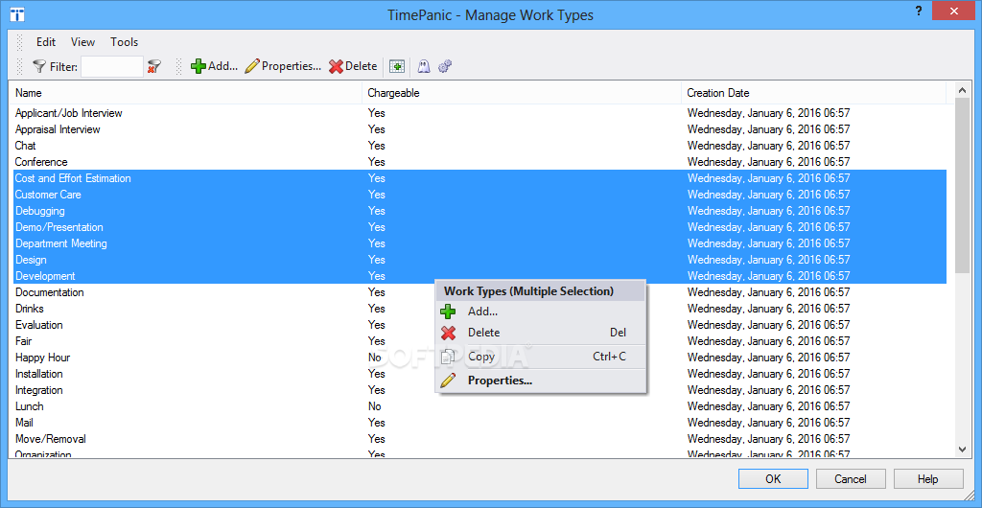Choose Add... in the context menu
This screenshot has width=982, height=508.
point(541,311)
